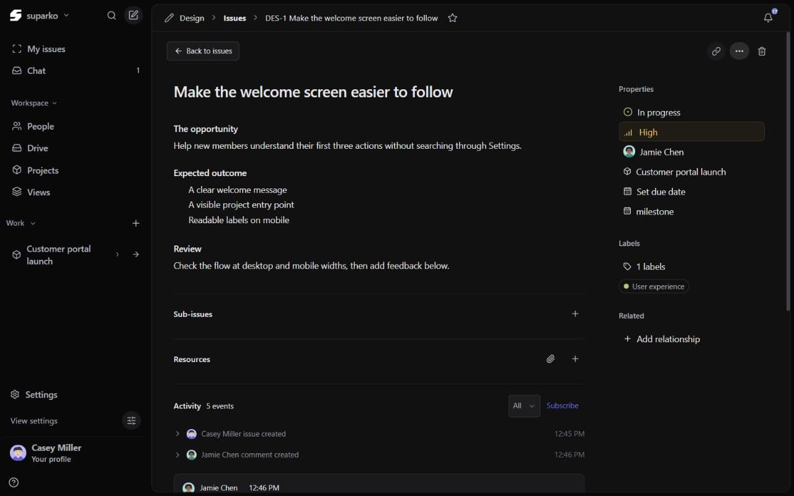Attach a file with paperclip icon
794x496 pixels.
(x=550, y=359)
